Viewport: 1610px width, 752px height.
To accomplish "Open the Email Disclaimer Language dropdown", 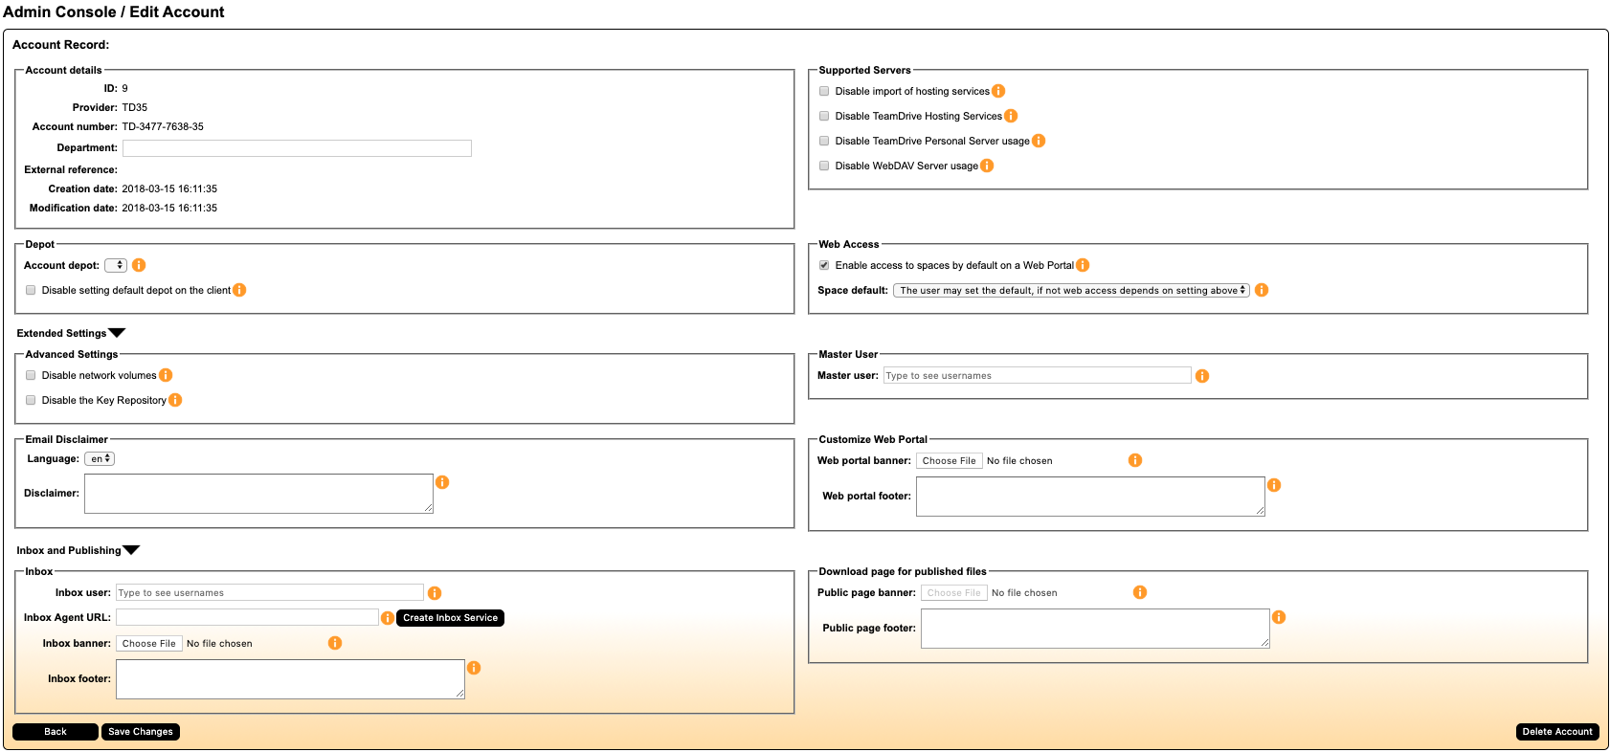I will coord(100,459).
